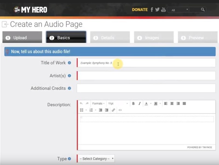Decrease indent in editor
Viewport: 219px width, 165px height.
[100, 110]
